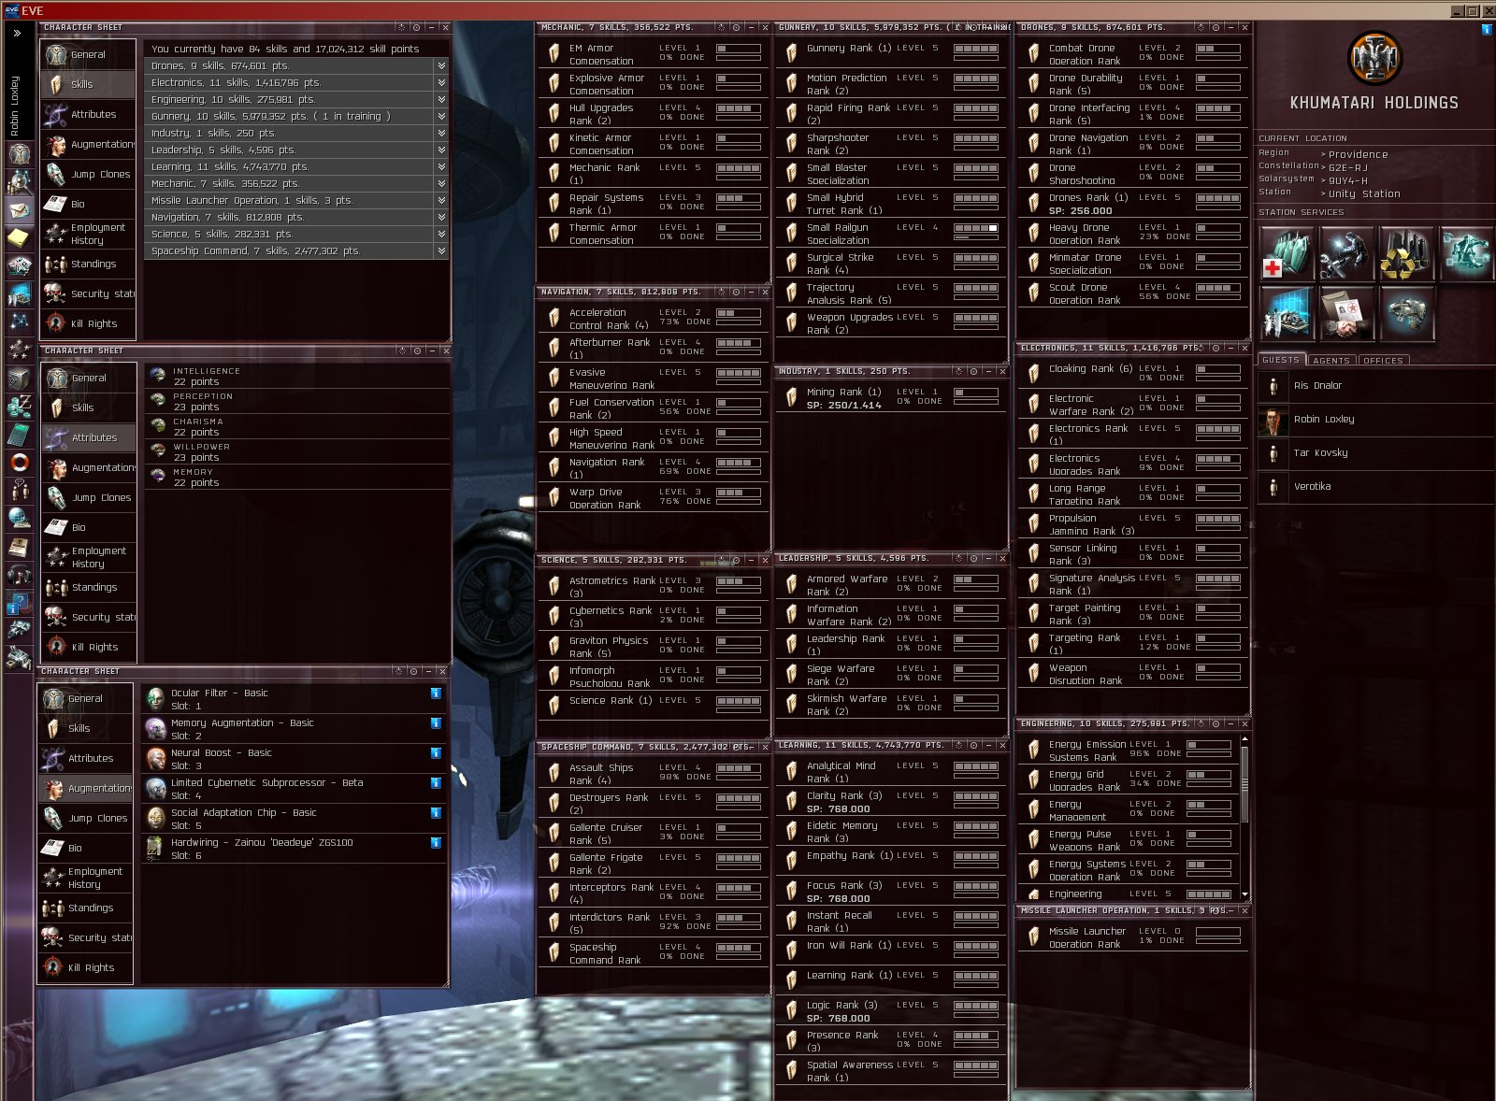The height and width of the screenshot is (1101, 1496).
Task: Show info for Neural Boost - Basic implant
Action: click(x=436, y=753)
